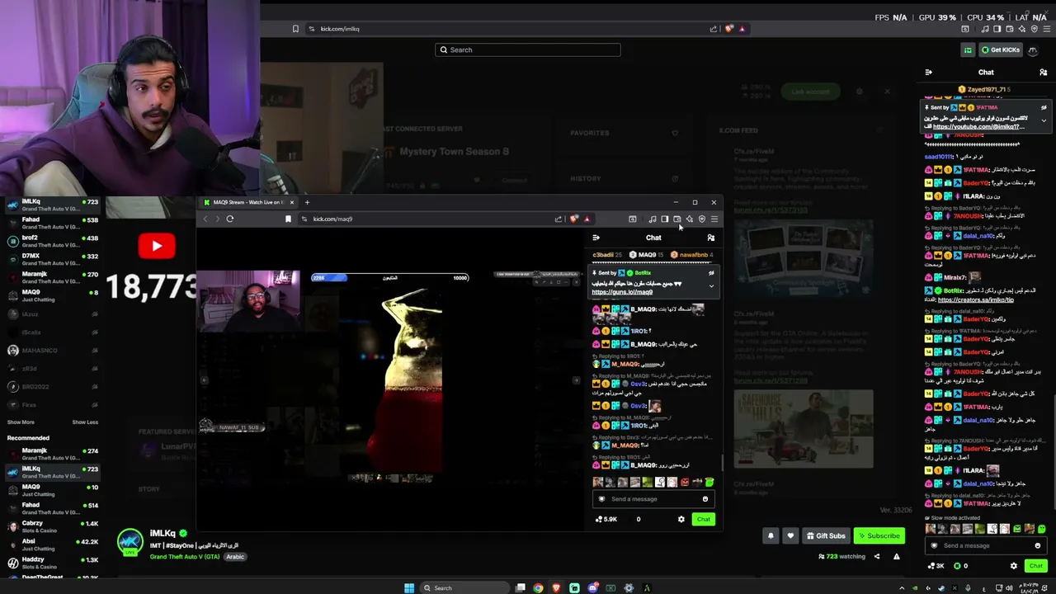
Task: Open Absi recommended channel
Action: (51, 544)
